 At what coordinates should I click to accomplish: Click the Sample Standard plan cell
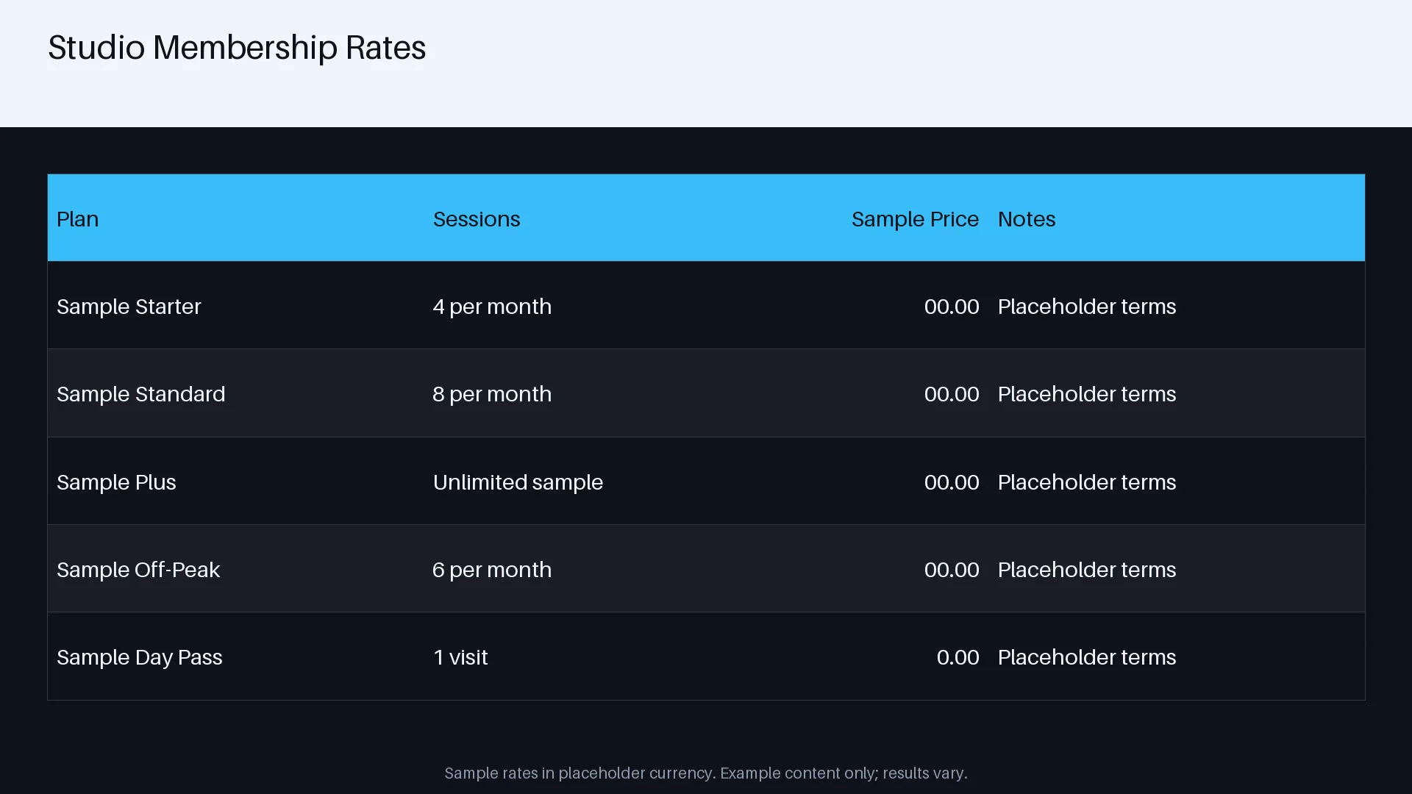coord(141,394)
